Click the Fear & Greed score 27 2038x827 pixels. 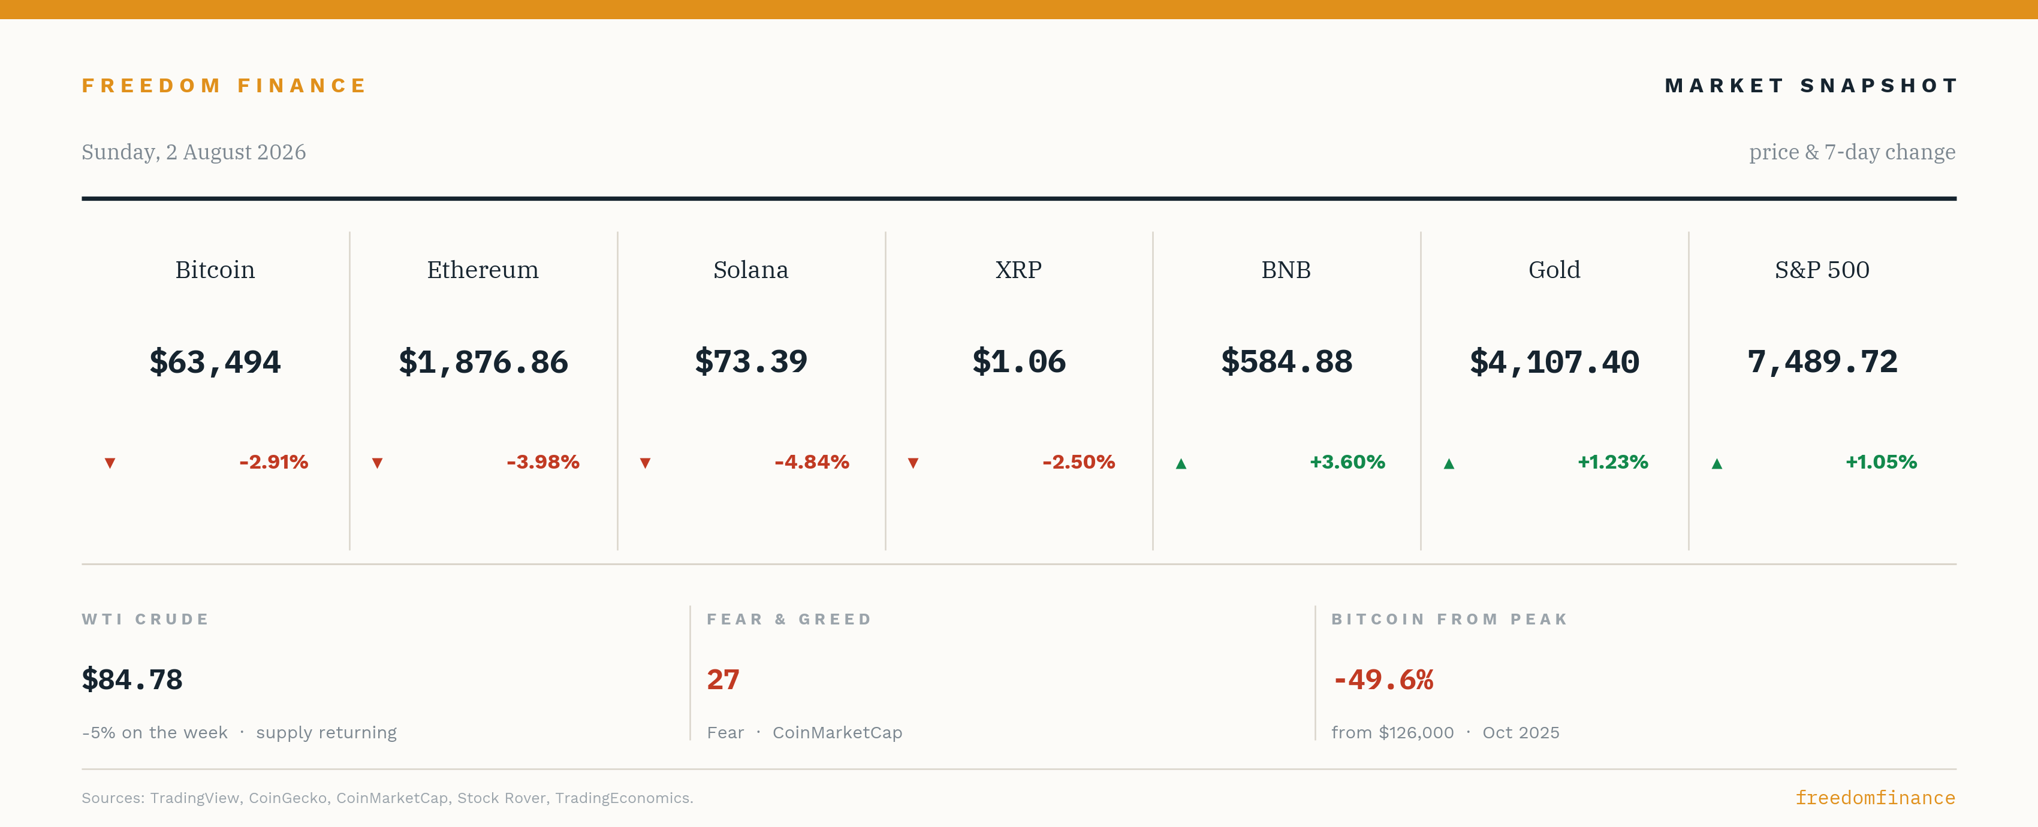pyautogui.click(x=723, y=680)
